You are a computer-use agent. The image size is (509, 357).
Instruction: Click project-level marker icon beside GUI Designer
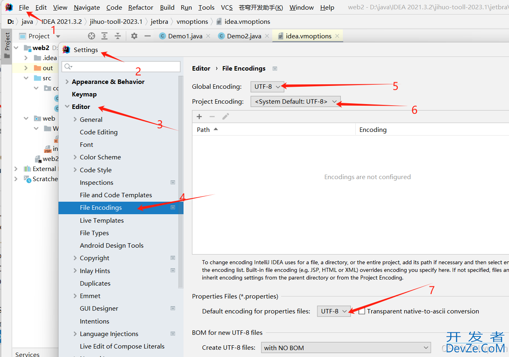pos(173,308)
